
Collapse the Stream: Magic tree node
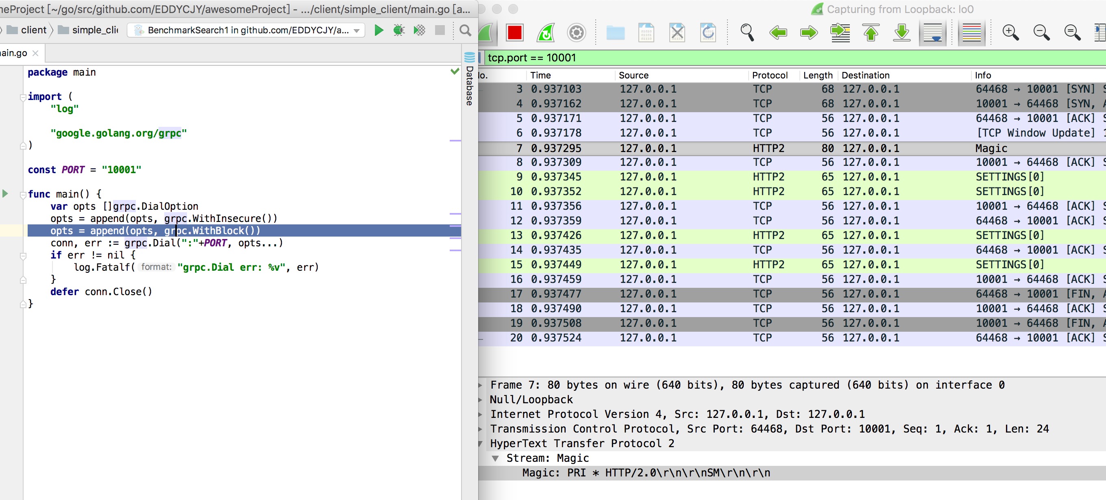[495, 458]
